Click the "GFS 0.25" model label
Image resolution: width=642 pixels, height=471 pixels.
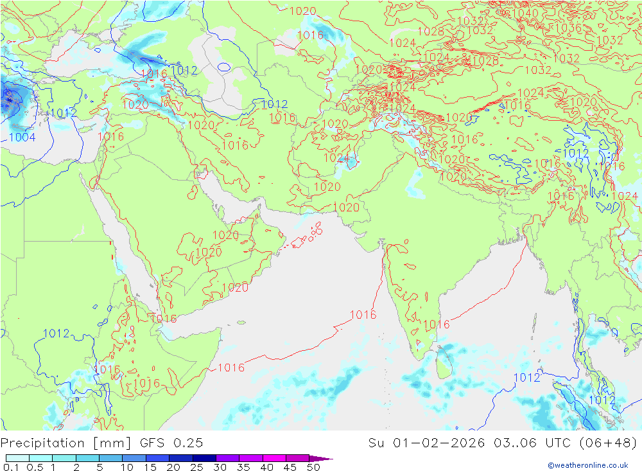[171, 443]
